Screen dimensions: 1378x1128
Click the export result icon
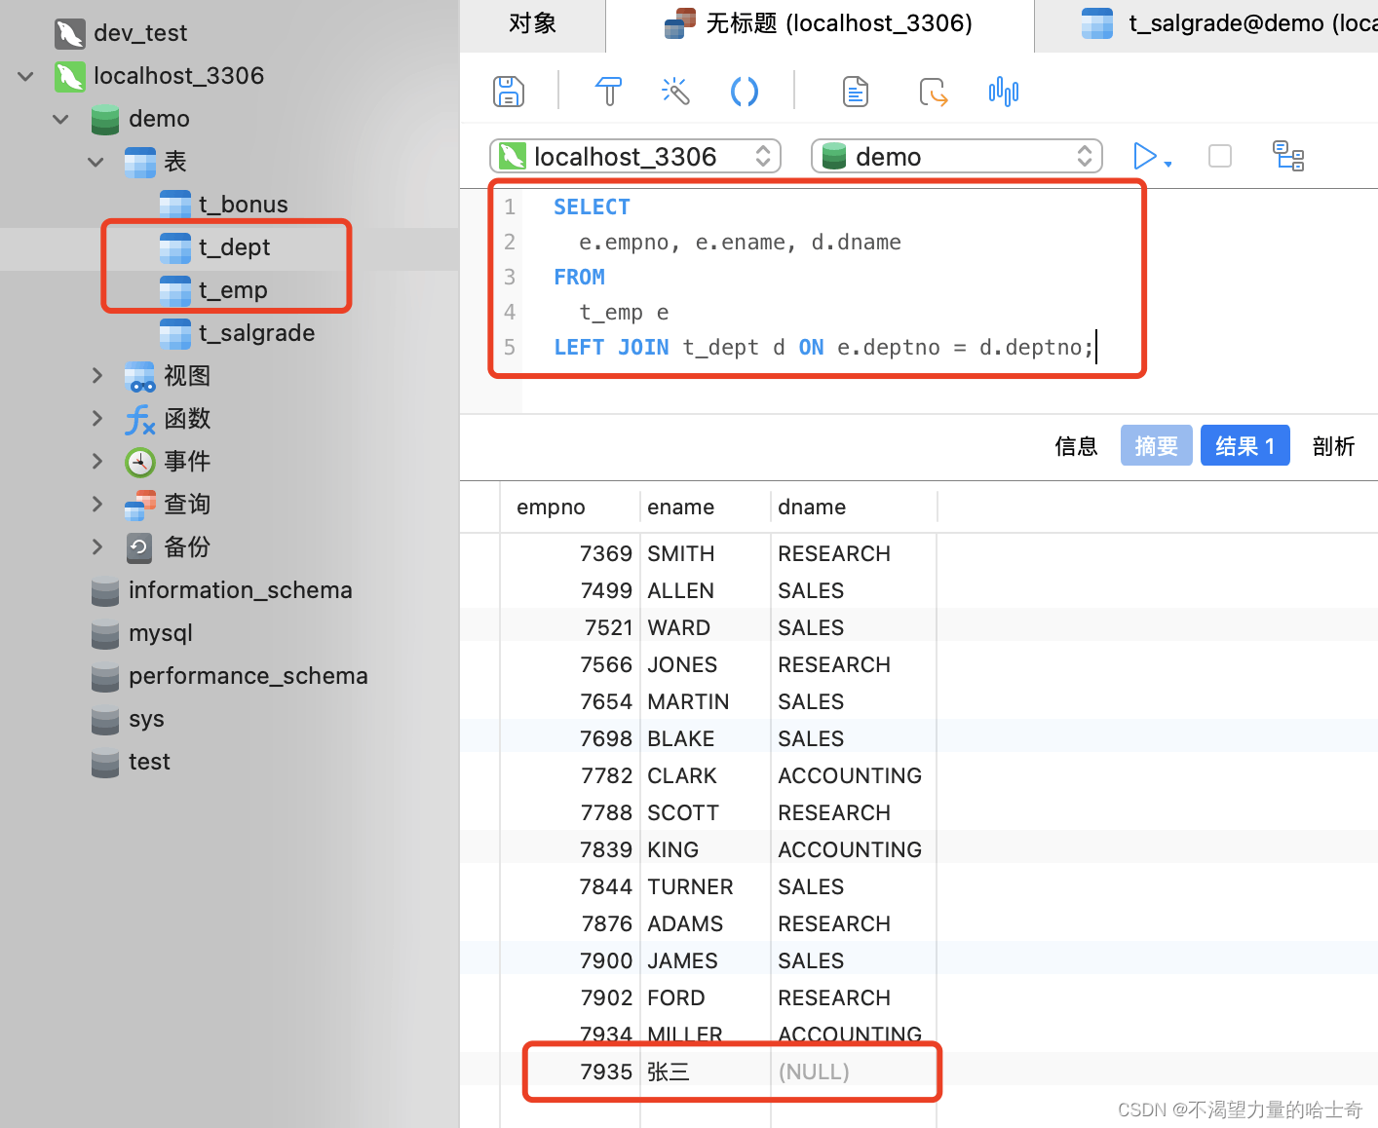click(933, 92)
